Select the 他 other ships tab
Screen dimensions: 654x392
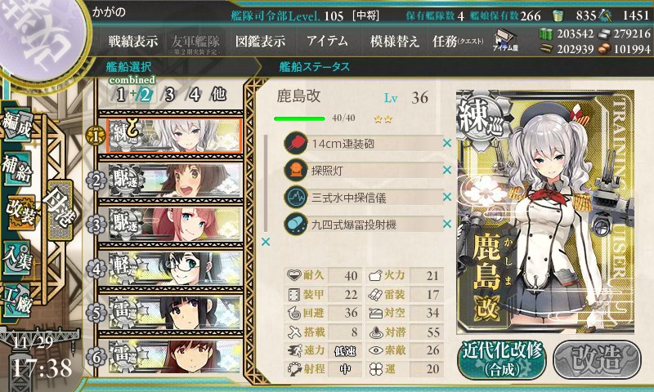218,95
